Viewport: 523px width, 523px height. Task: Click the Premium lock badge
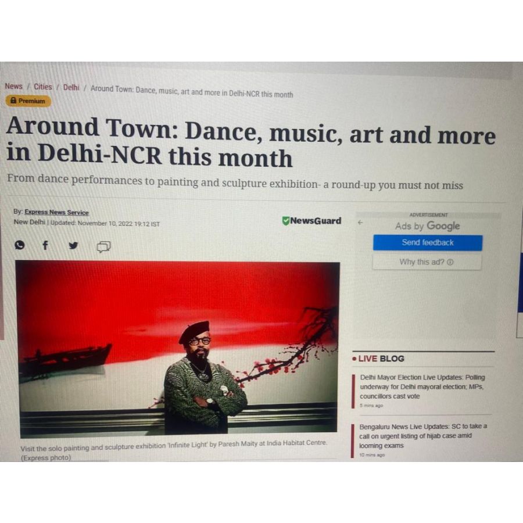(x=28, y=101)
